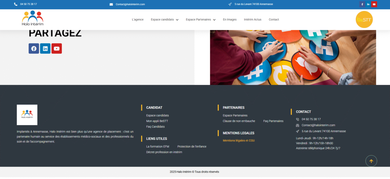Click the PARTAGEZ heading
Image resolution: width=390 pixels, height=179 pixels.
click(x=55, y=34)
